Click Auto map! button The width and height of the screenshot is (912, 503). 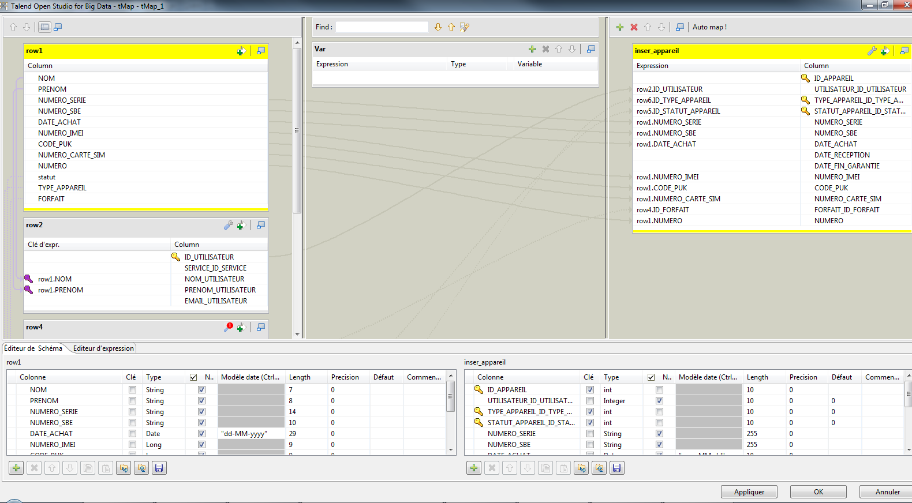(709, 27)
